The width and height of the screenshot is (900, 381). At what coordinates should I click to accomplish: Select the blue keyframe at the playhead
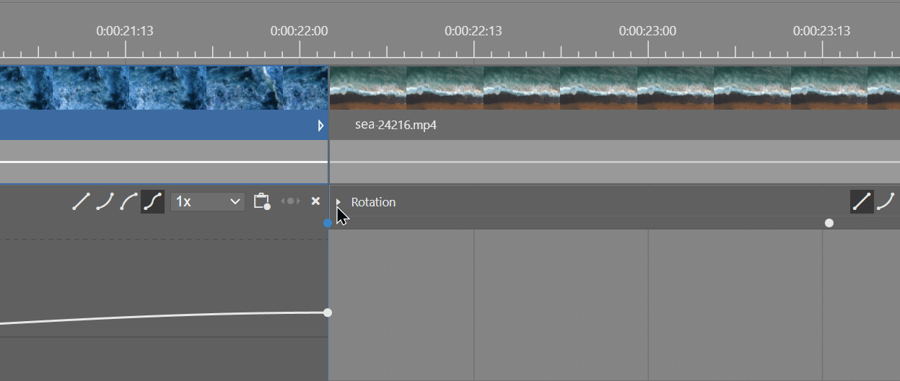(328, 223)
